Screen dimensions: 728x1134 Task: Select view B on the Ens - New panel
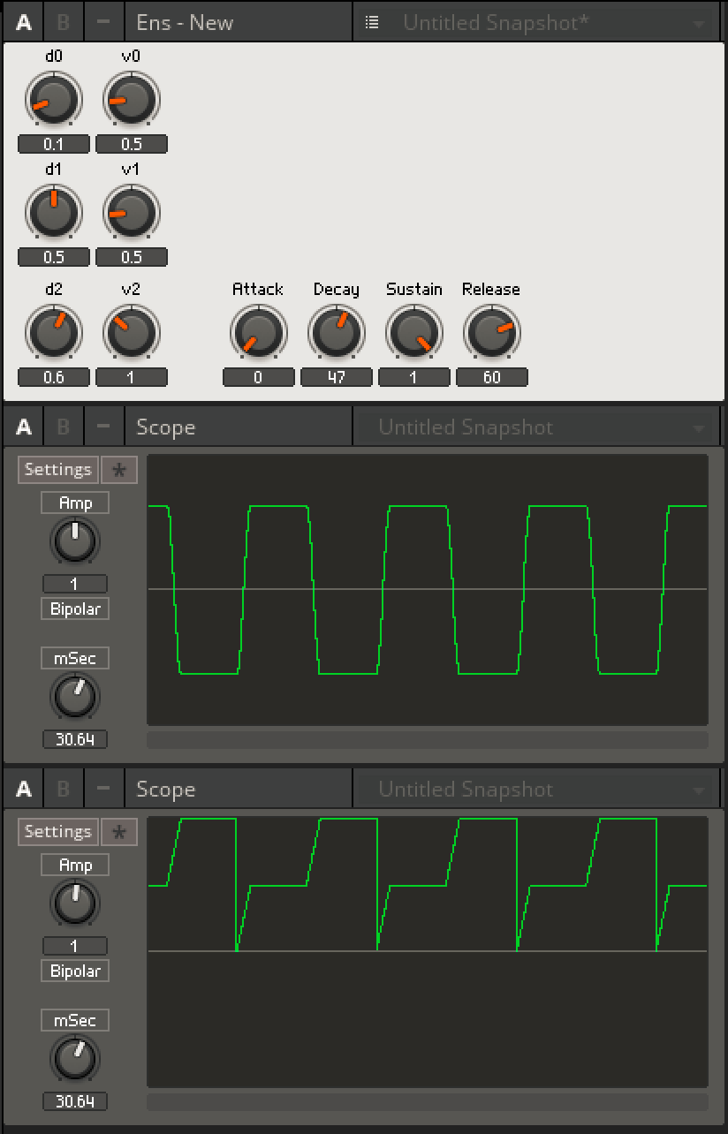63,22
